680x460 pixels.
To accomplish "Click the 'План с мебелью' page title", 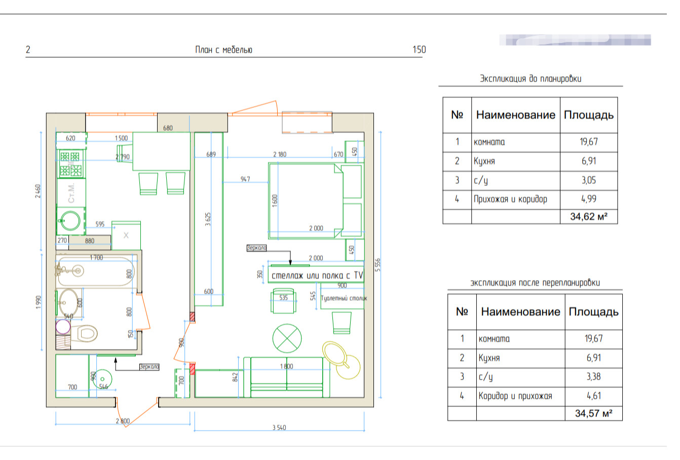I will click(223, 50).
